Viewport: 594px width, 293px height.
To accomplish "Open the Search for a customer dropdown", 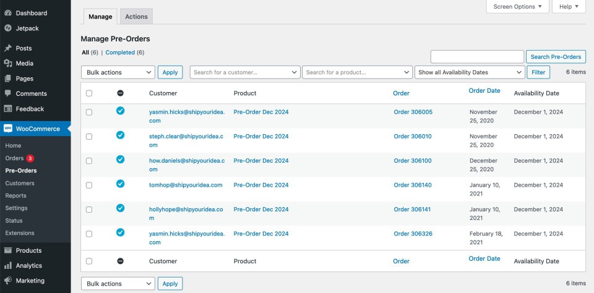I will 245,72.
